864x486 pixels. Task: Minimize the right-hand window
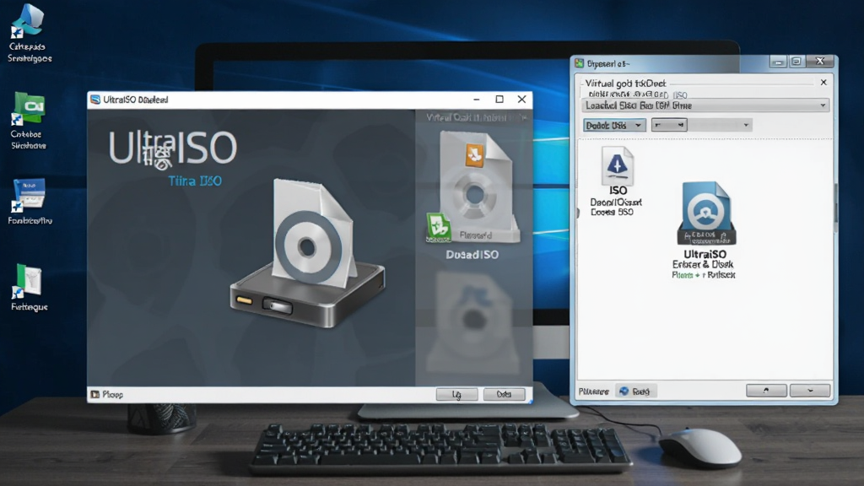(778, 62)
